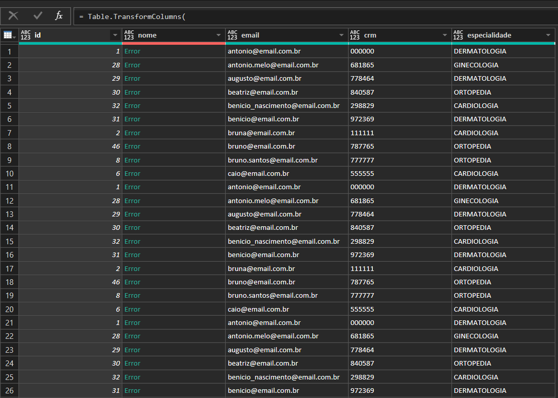
Task: Click DERMATOLOGIA in row 21
Action: tap(480, 323)
